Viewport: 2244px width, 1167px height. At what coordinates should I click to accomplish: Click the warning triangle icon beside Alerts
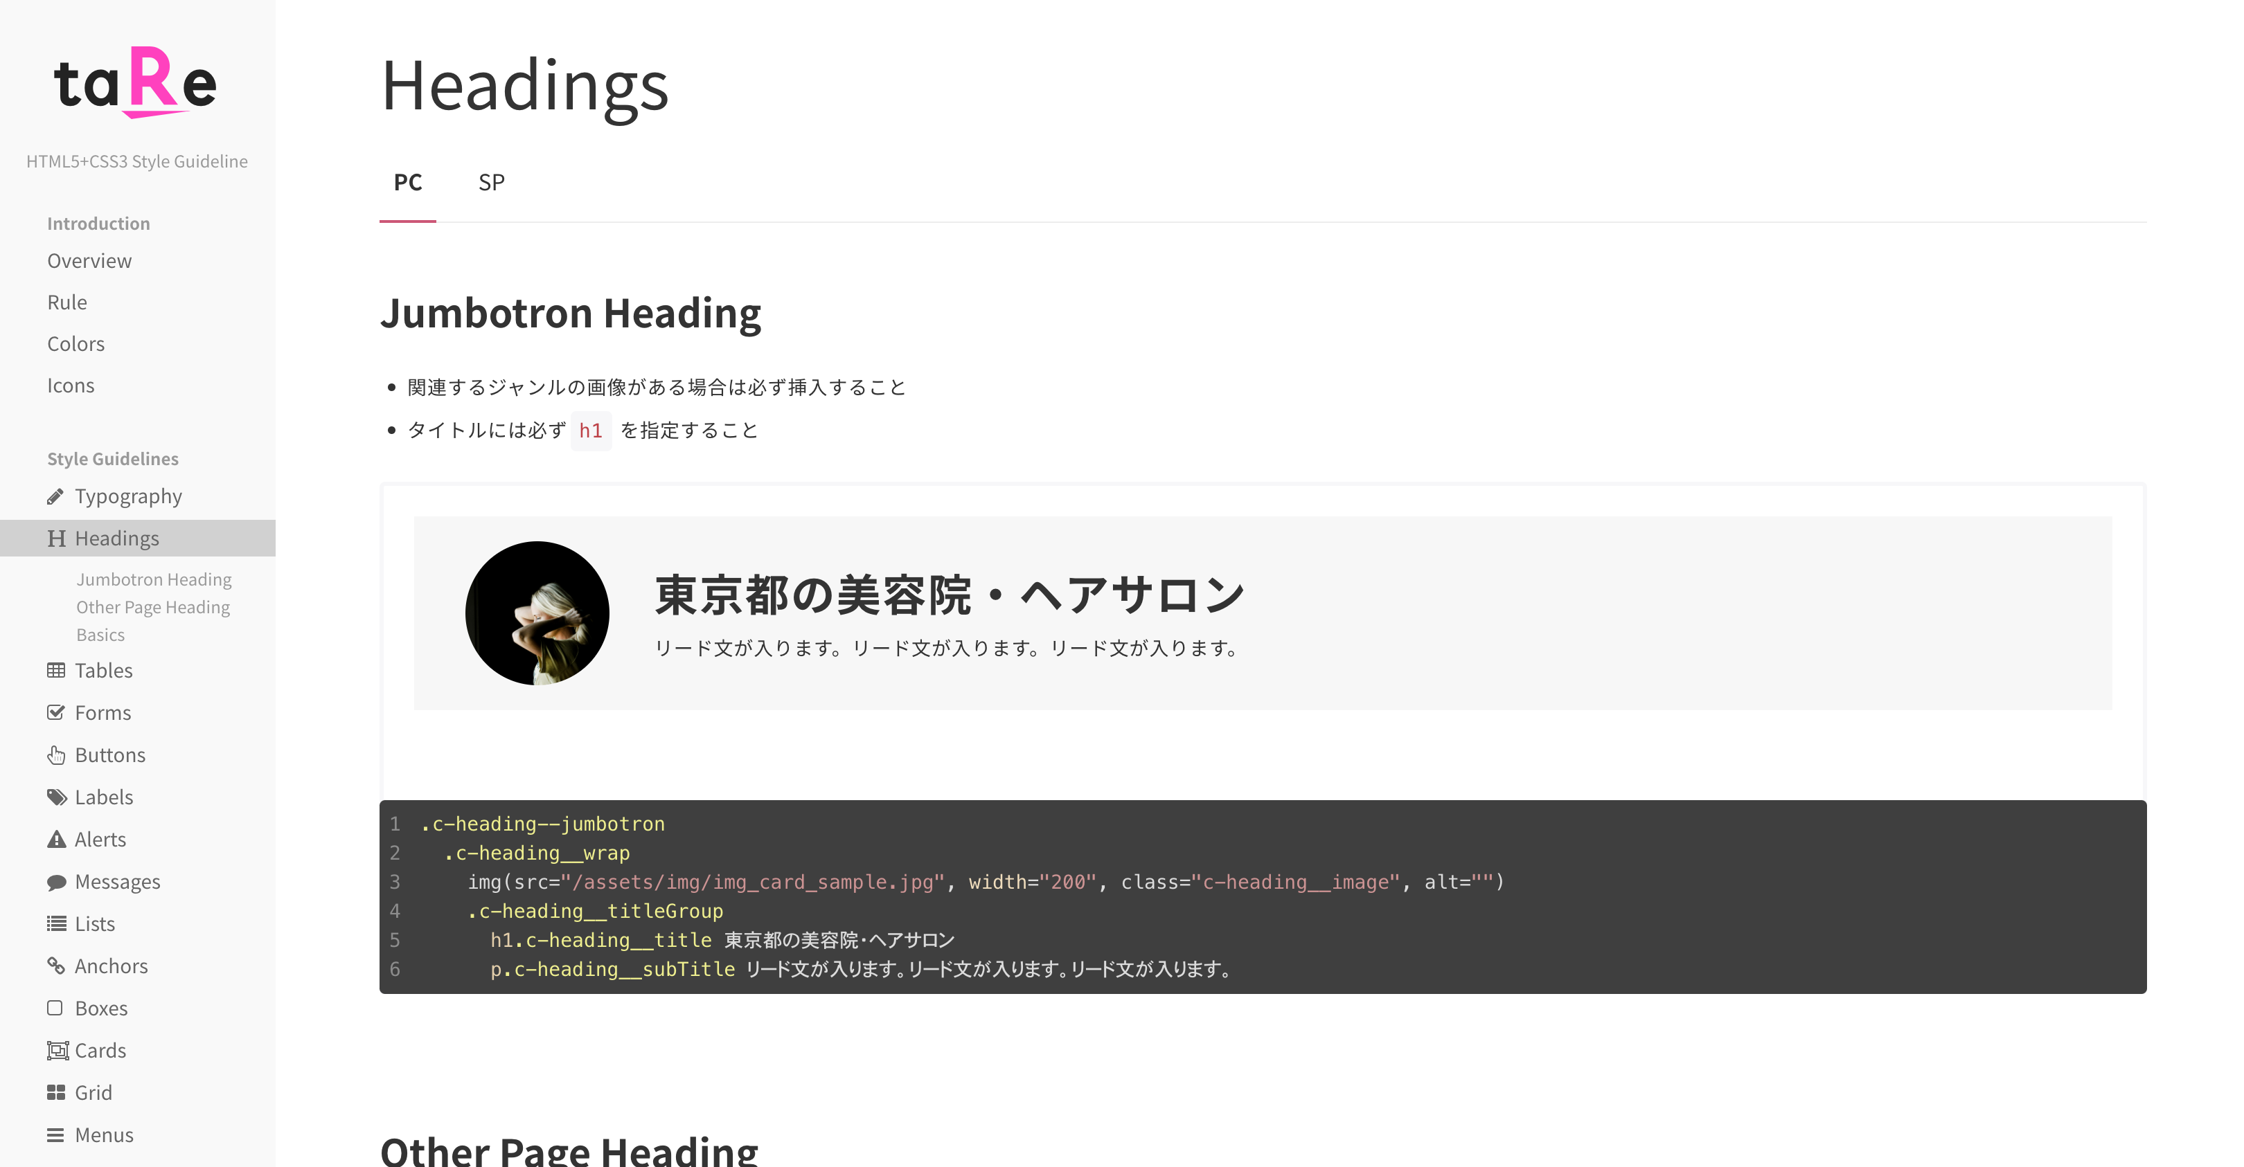(57, 840)
